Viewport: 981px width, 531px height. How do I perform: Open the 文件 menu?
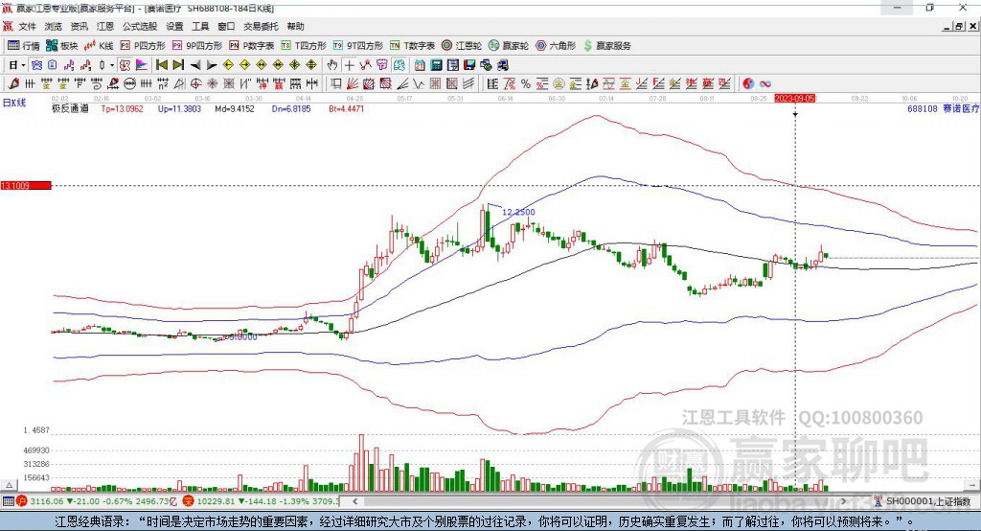pyautogui.click(x=27, y=26)
